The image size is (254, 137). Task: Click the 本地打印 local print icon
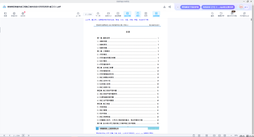(14, 14)
